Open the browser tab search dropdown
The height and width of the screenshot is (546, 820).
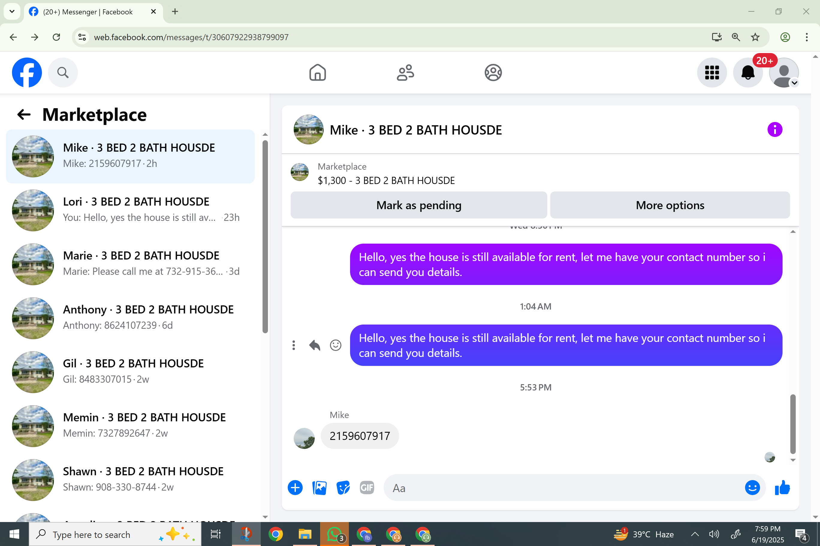[12, 11]
